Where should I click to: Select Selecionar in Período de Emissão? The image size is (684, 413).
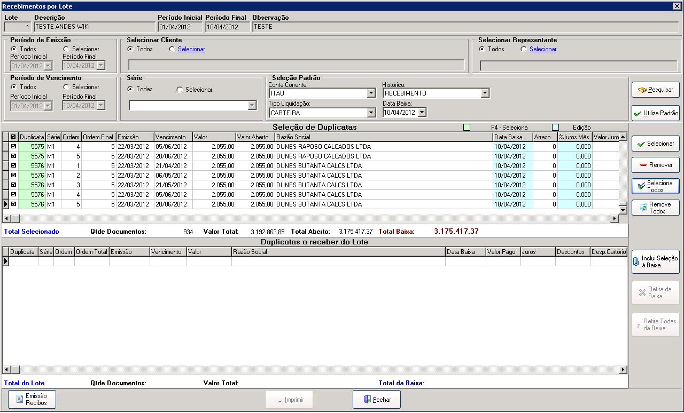click(66, 49)
